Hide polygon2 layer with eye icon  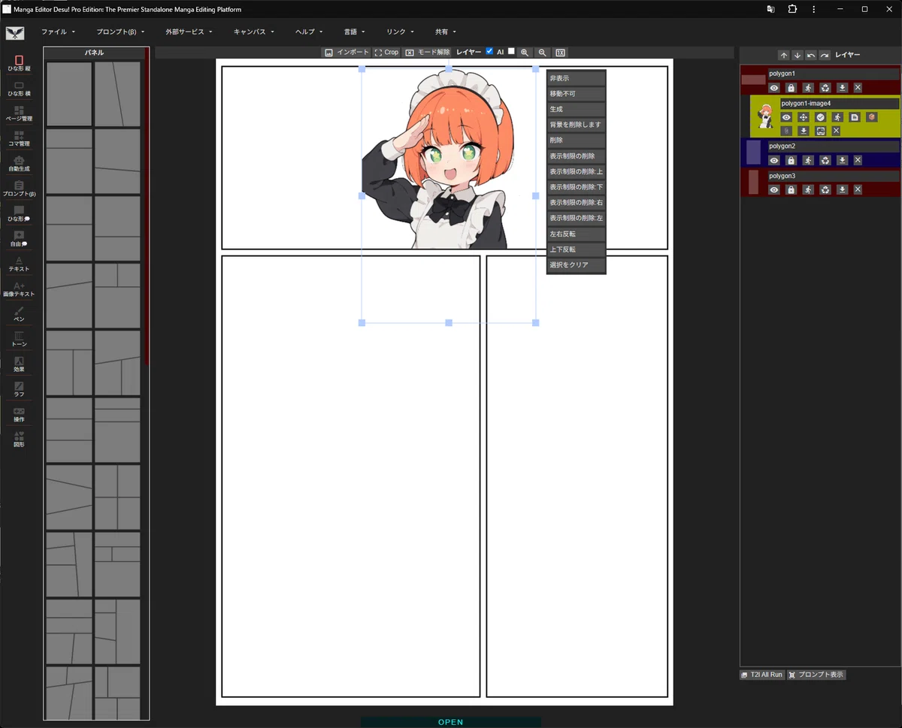[x=774, y=160]
